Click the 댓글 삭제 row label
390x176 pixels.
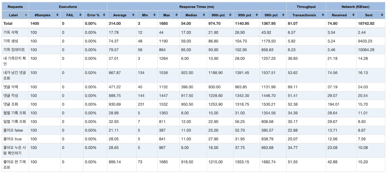click(11, 87)
